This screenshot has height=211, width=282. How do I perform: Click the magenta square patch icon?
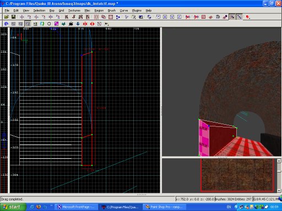click(x=56, y=24)
